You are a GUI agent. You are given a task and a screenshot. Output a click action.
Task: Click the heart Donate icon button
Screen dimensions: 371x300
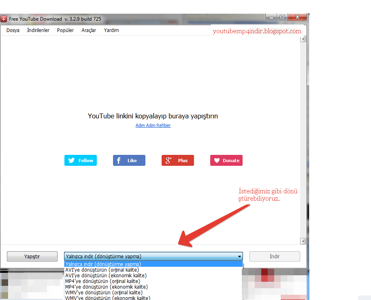coord(216,160)
